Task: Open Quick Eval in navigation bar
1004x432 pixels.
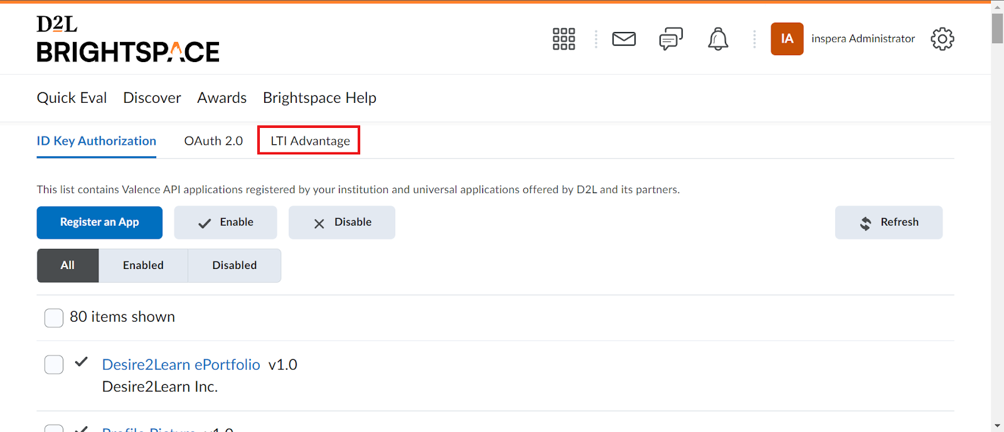Action: [72, 98]
